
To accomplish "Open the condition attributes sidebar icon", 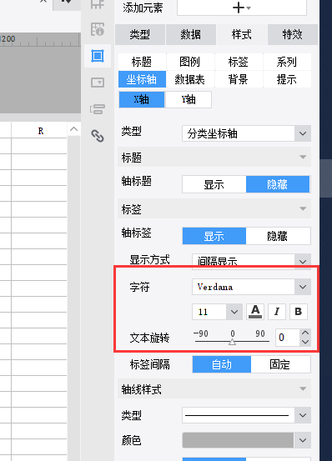I will 98,109.
